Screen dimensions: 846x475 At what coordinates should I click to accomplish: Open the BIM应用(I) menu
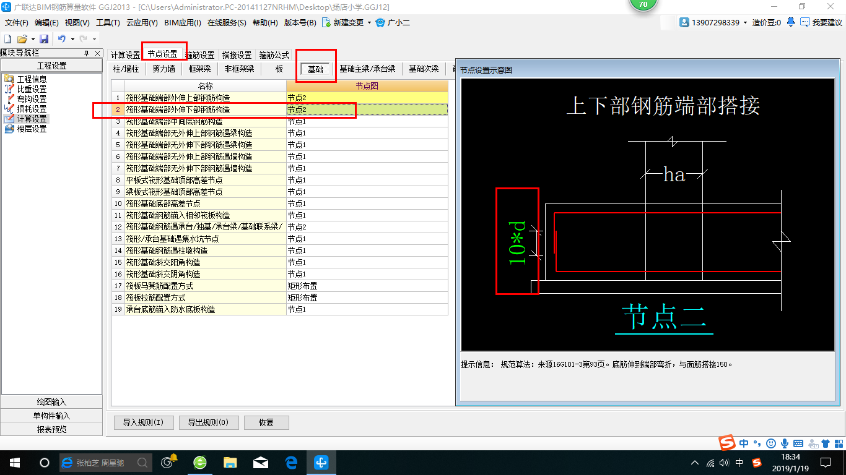click(x=183, y=22)
